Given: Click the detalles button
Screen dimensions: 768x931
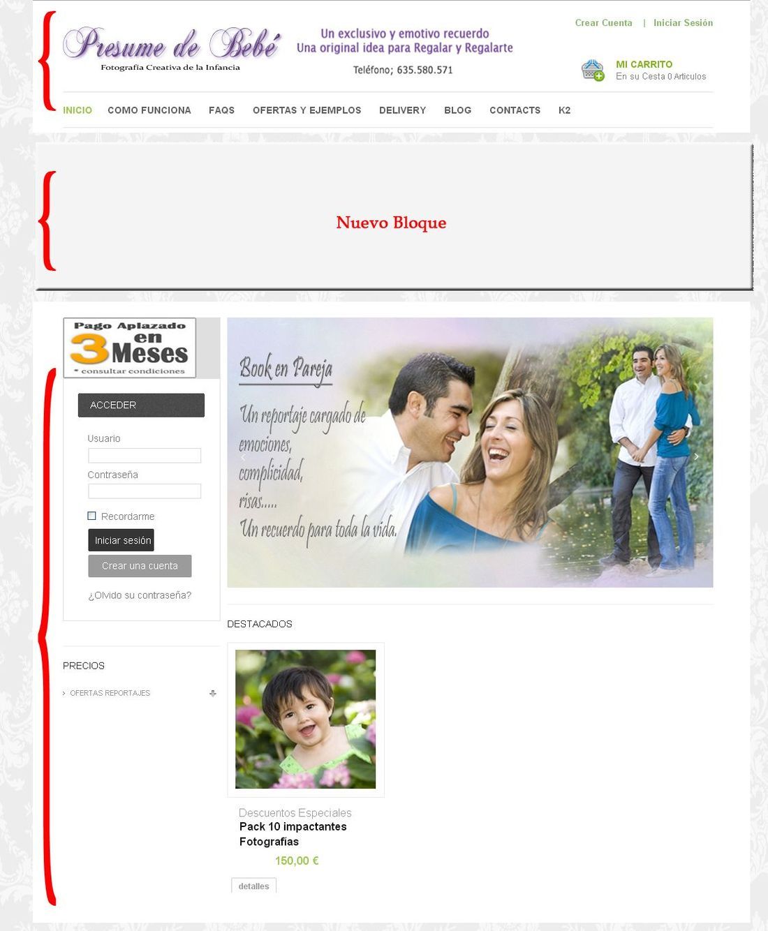Looking at the screenshot, I should tap(253, 886).
